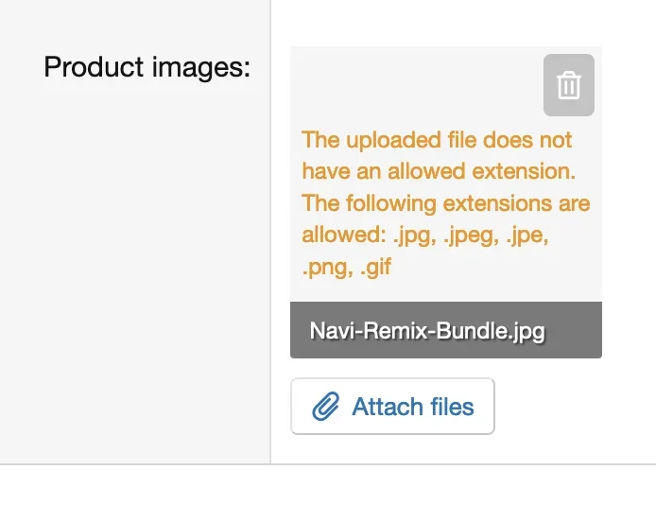656x505 pixels.
Task: Click the allowed extension error message
Action: (445, 203)
